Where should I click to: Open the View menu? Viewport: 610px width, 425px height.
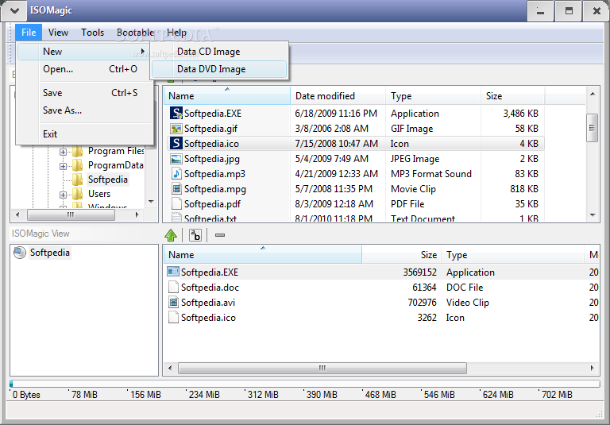[58, 33]
